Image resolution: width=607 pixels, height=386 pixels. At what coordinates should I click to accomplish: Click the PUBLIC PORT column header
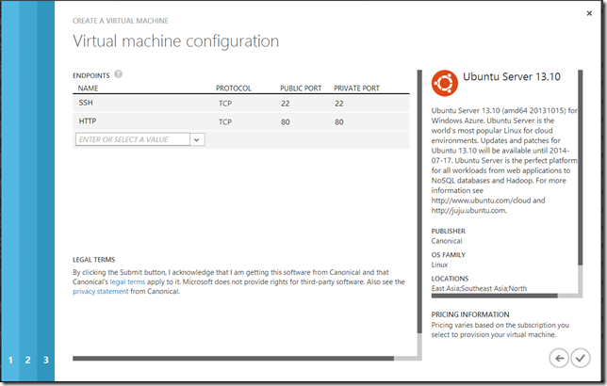[x=301, y=88]
